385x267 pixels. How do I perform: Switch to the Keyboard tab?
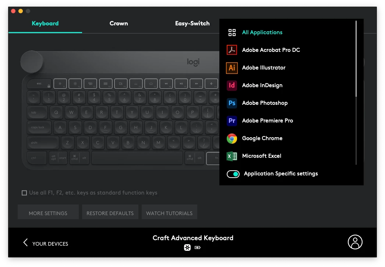click(x=45, y=24)
